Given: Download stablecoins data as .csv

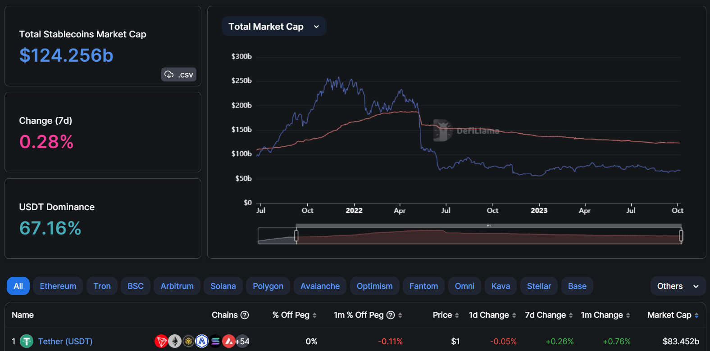Looking at the screenshot, I should [x=179, y=74].
